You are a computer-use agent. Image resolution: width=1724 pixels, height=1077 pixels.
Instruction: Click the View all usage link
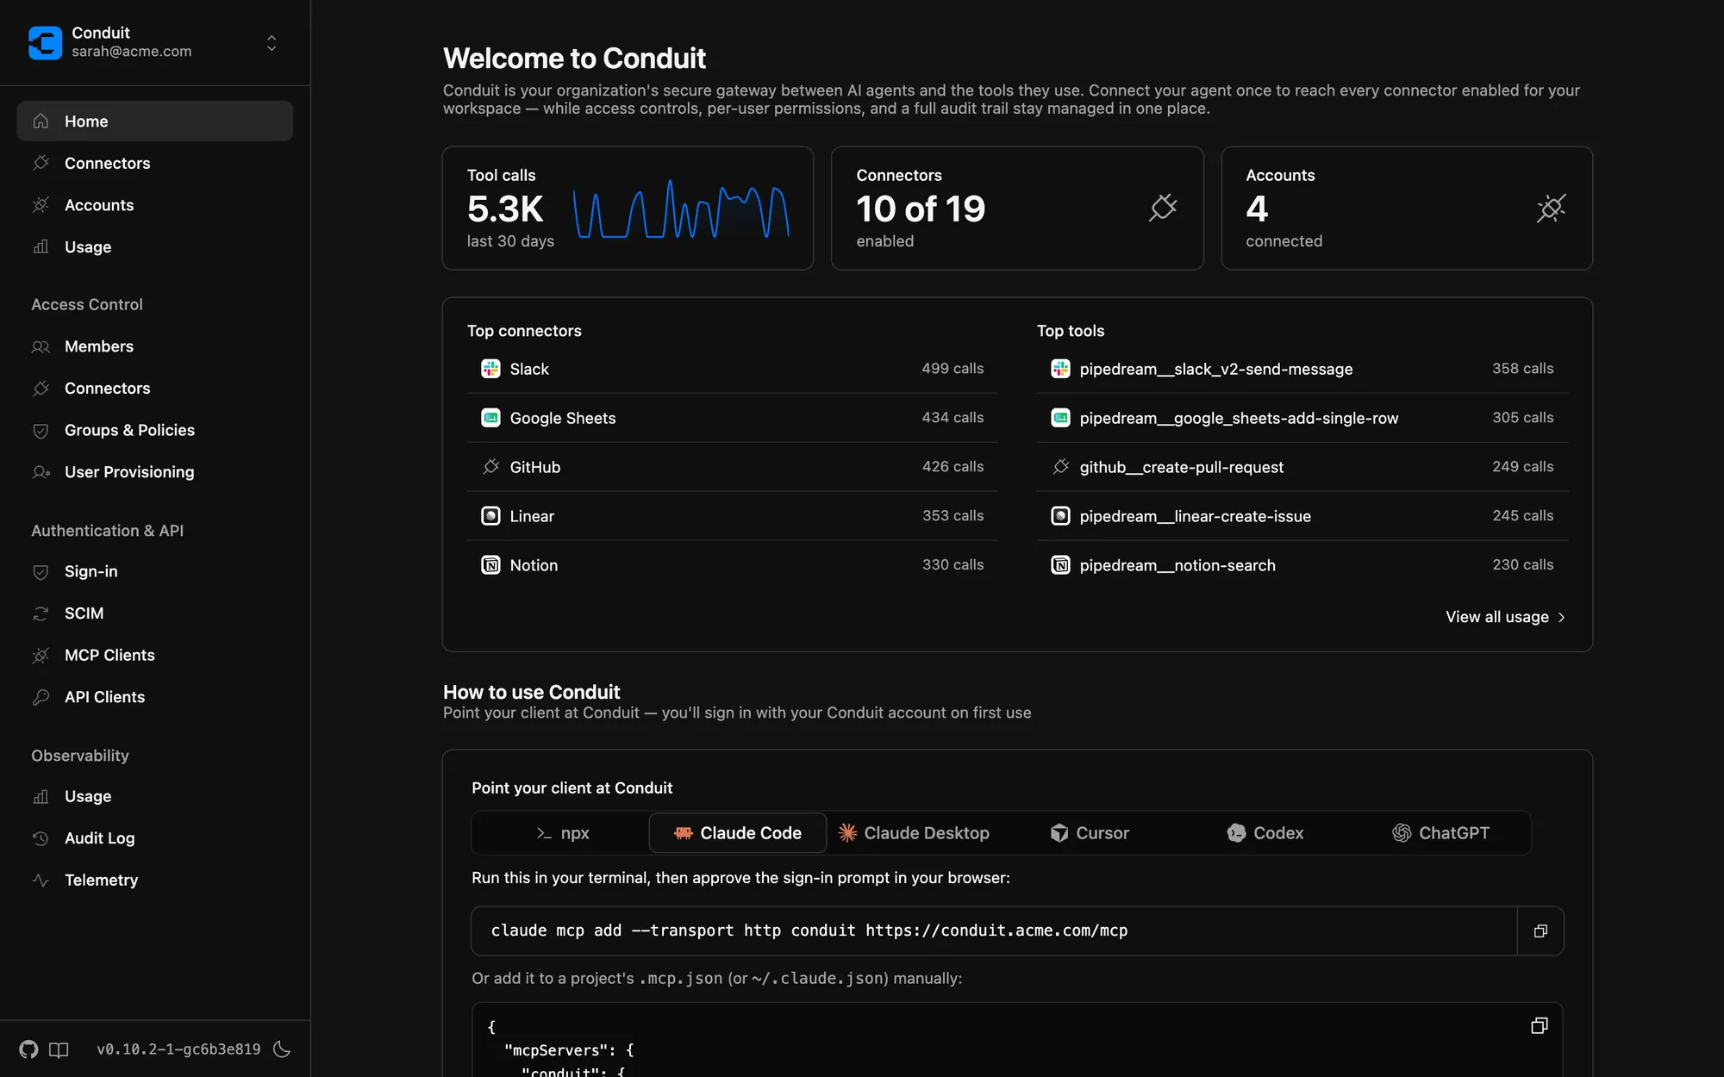pyautogui.click(x=1505, y=617)
